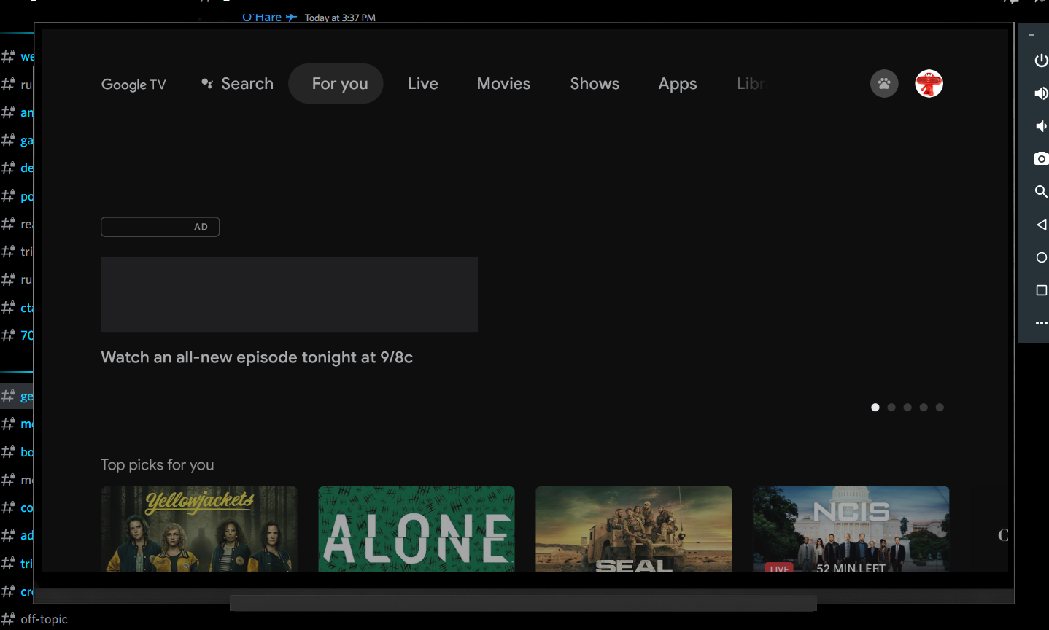Activate the emulator zoom magnifier icon
The image size is (1049, 630).
[x=1041, y=191]
